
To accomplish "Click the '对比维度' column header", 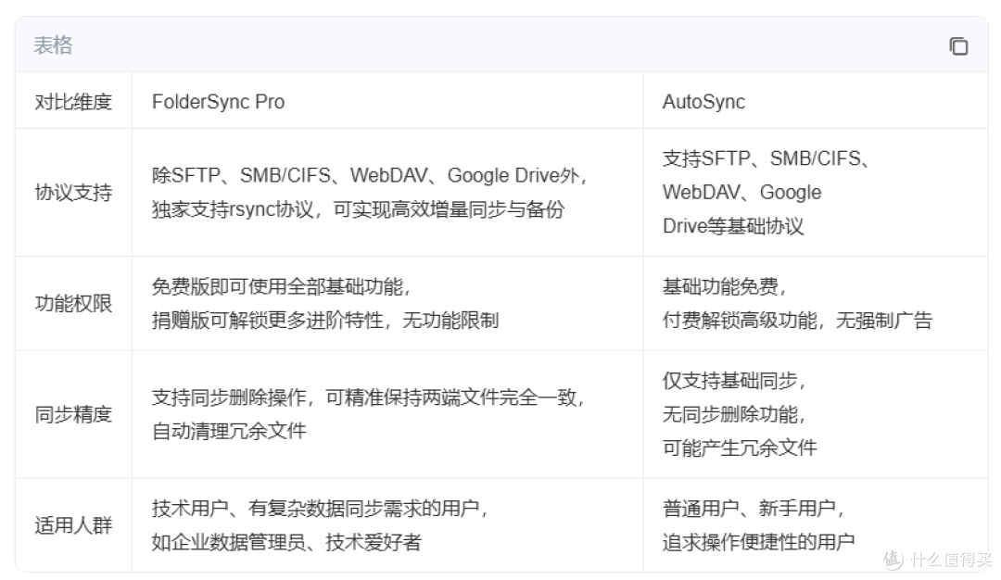I will [73, 101].
